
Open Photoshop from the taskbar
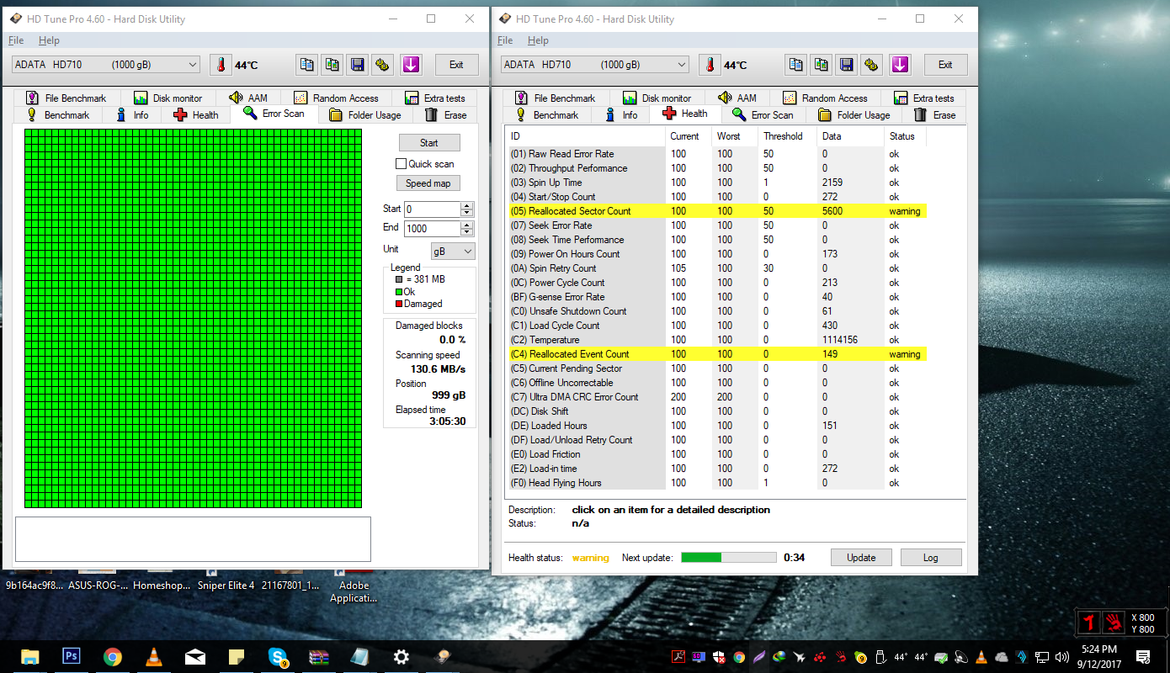pos(72,656)
